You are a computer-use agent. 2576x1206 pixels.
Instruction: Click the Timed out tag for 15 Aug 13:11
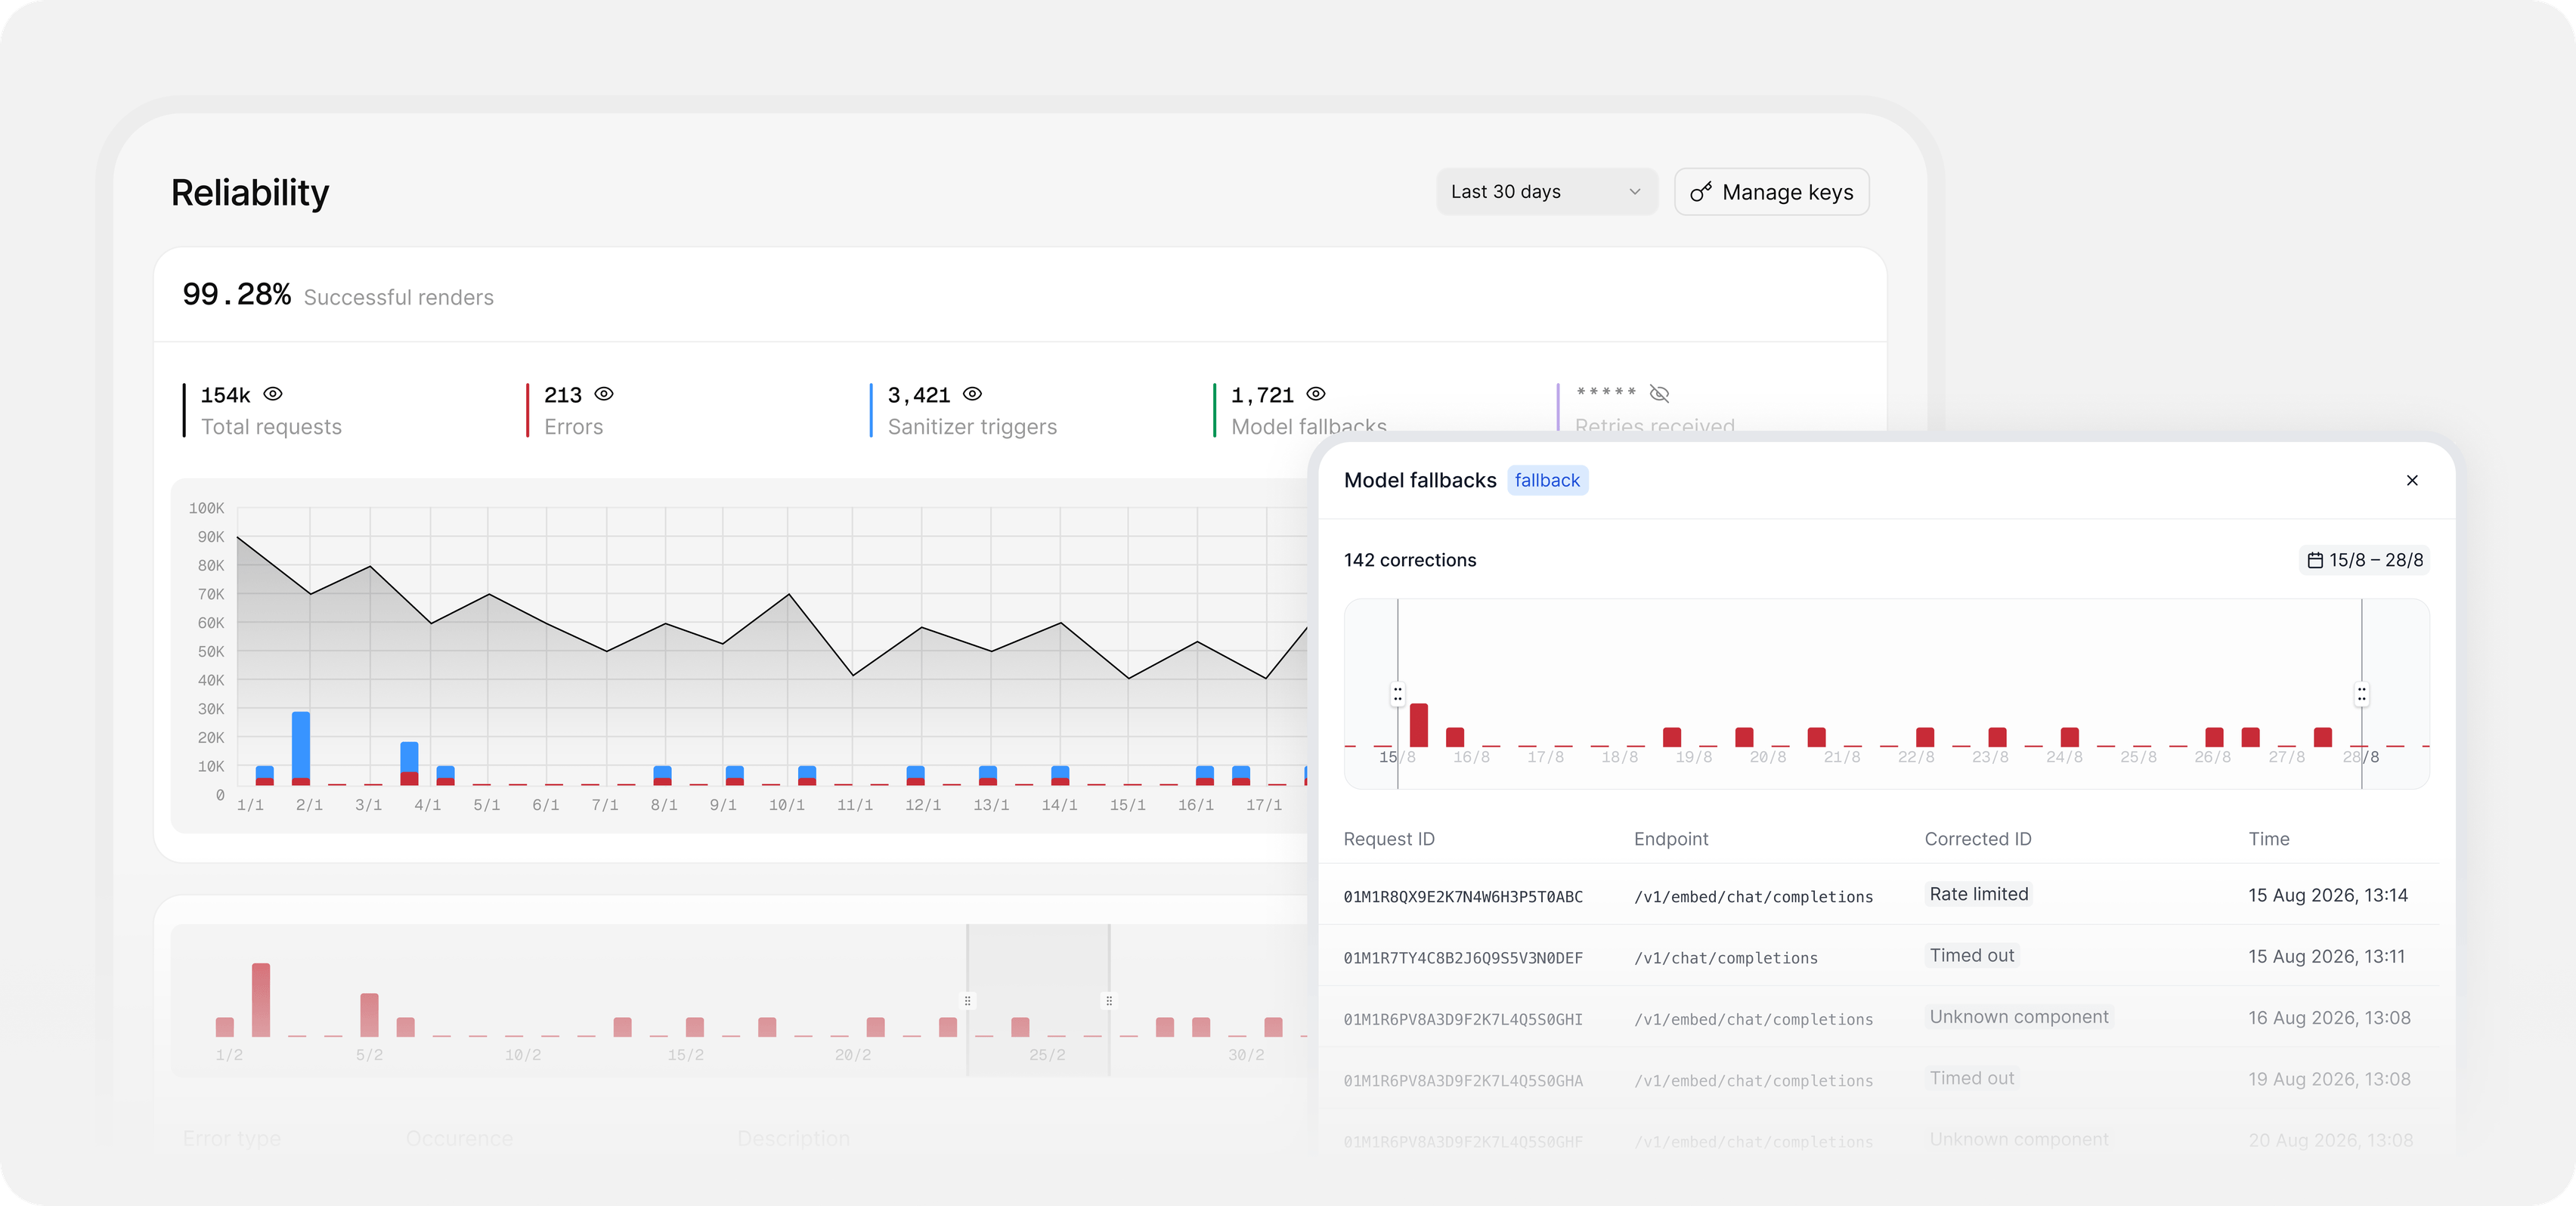[x=1971, y=955]
